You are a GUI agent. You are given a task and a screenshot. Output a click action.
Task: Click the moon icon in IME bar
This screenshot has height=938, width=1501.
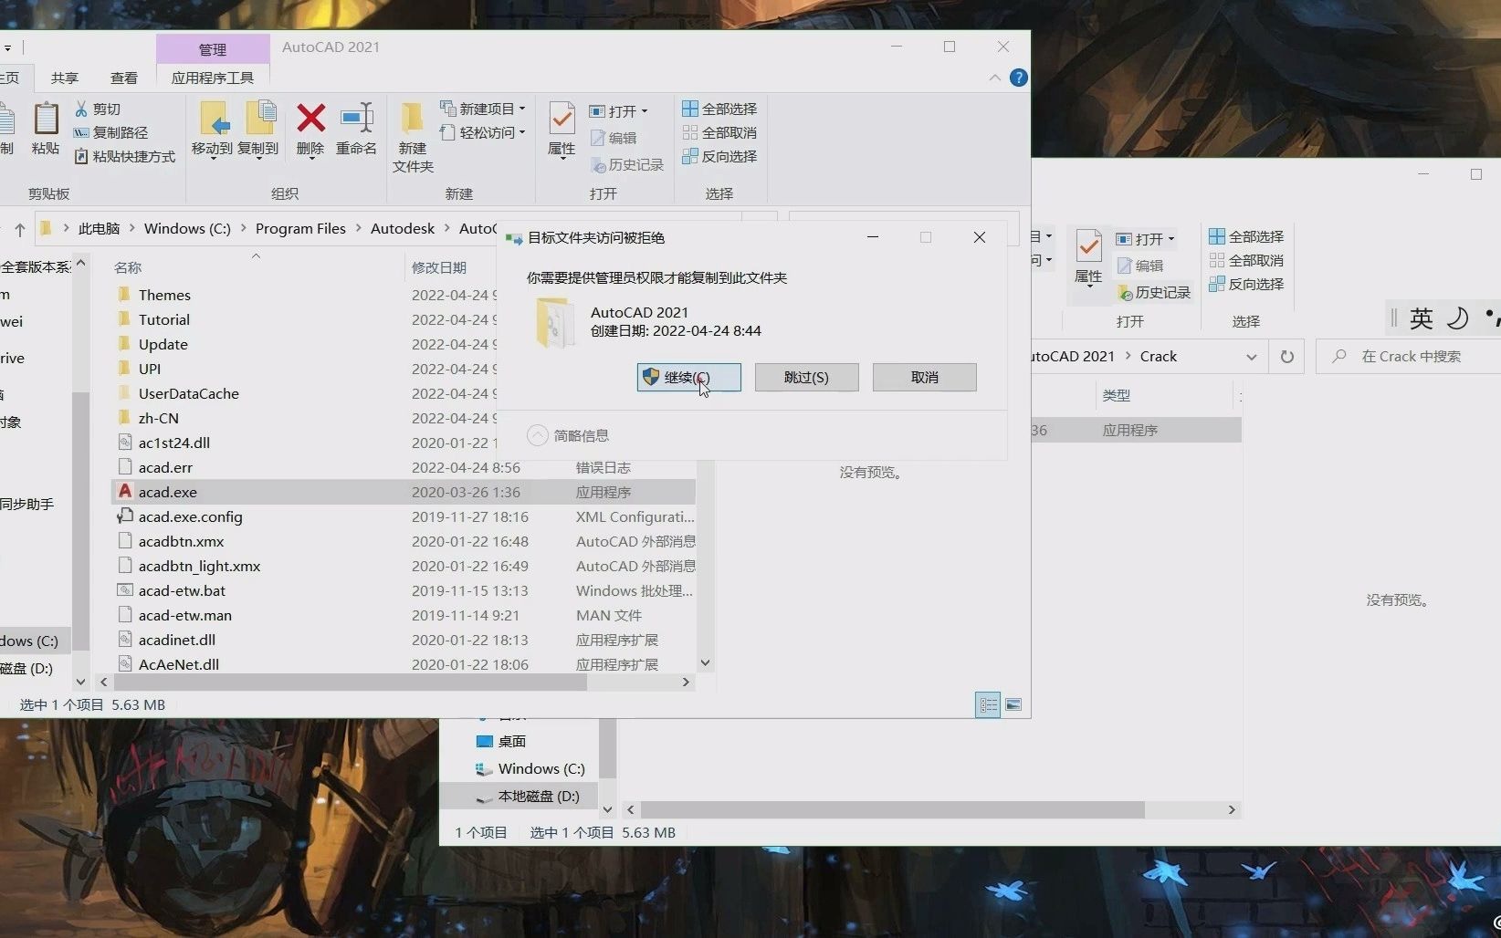point(1458,318)
